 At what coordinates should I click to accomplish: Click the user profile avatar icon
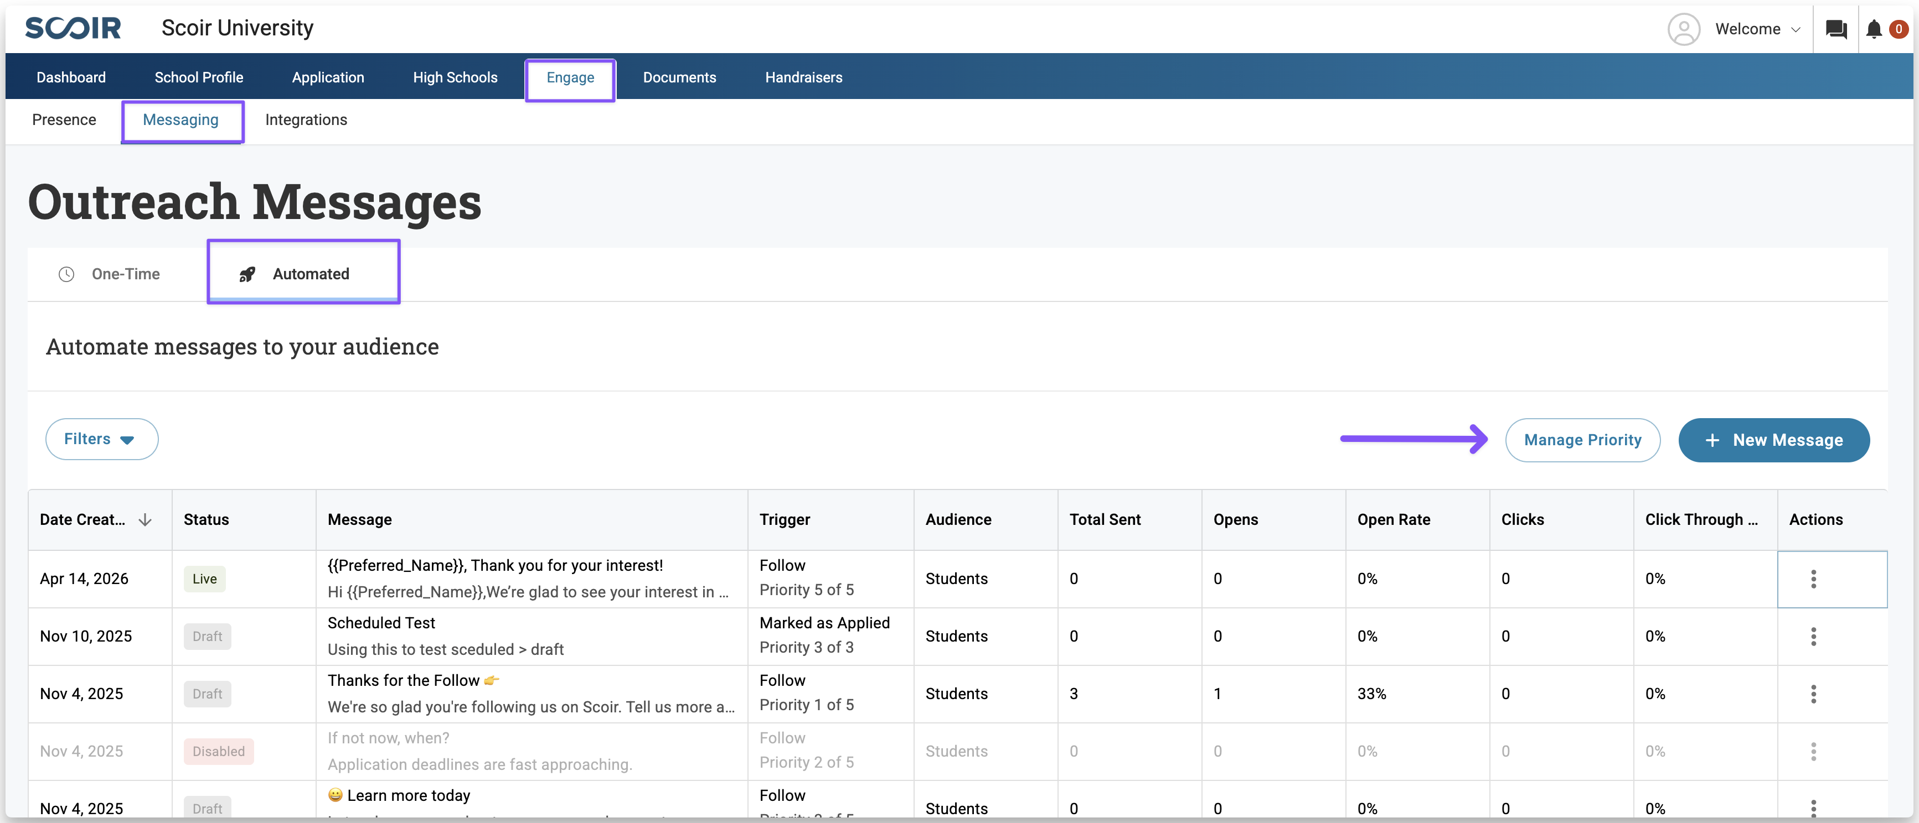coord(1683,29)
